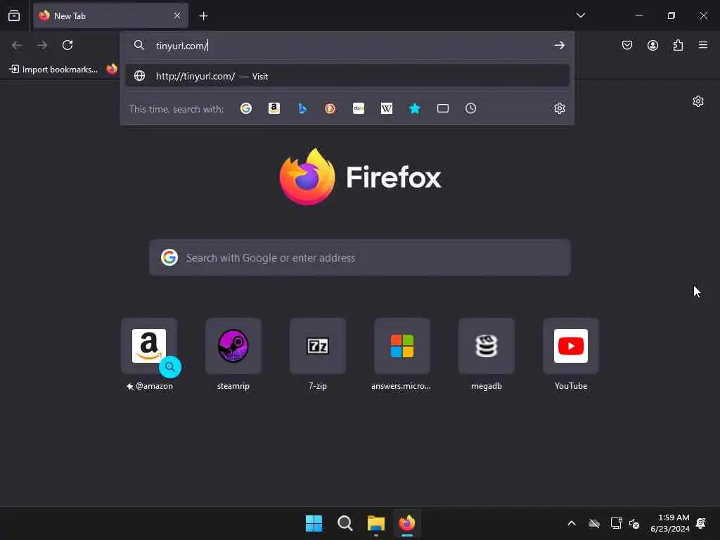Expand the list all tabs chevron

[x=580, y=15]
